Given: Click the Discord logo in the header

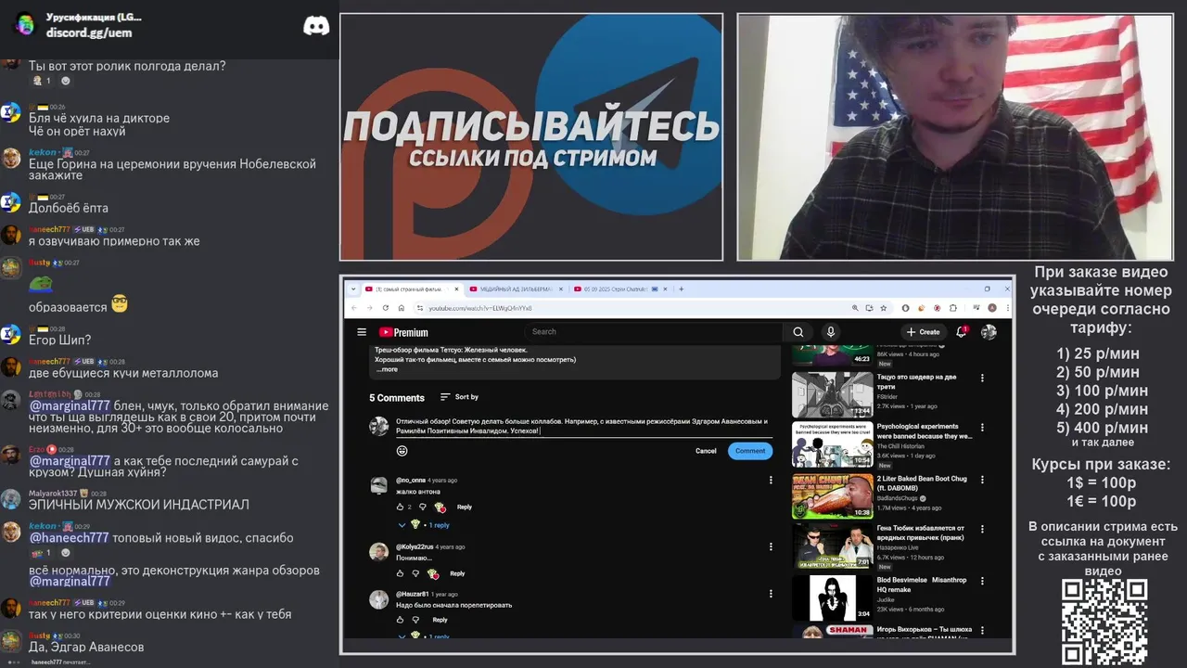Looking at the screenshot, I should pos(316,26).
